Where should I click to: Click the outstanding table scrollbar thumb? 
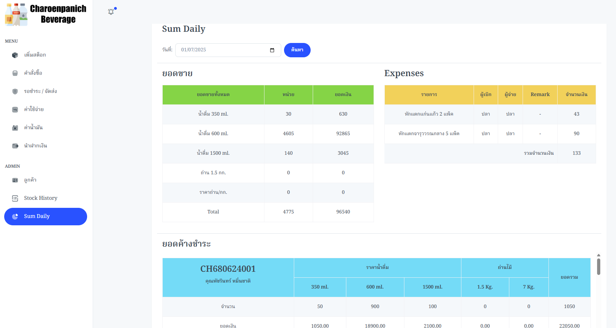click(599, 267)
